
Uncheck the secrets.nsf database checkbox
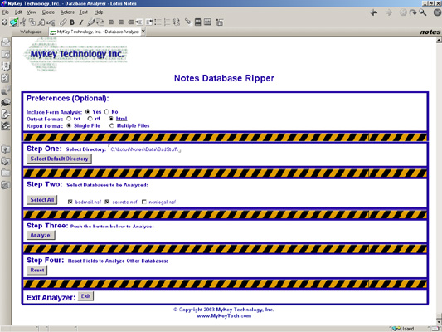click(107, 202)
